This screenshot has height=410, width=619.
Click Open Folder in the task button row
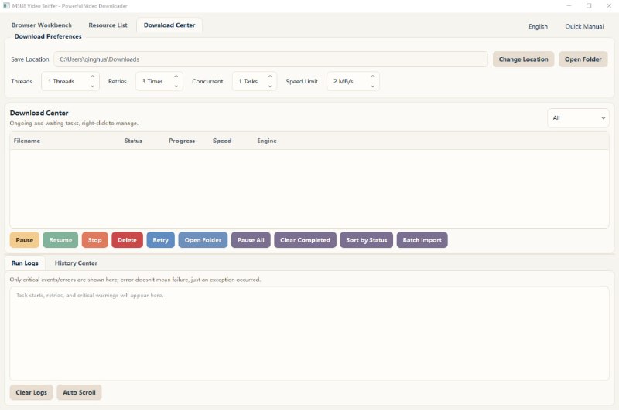point(203,240)
